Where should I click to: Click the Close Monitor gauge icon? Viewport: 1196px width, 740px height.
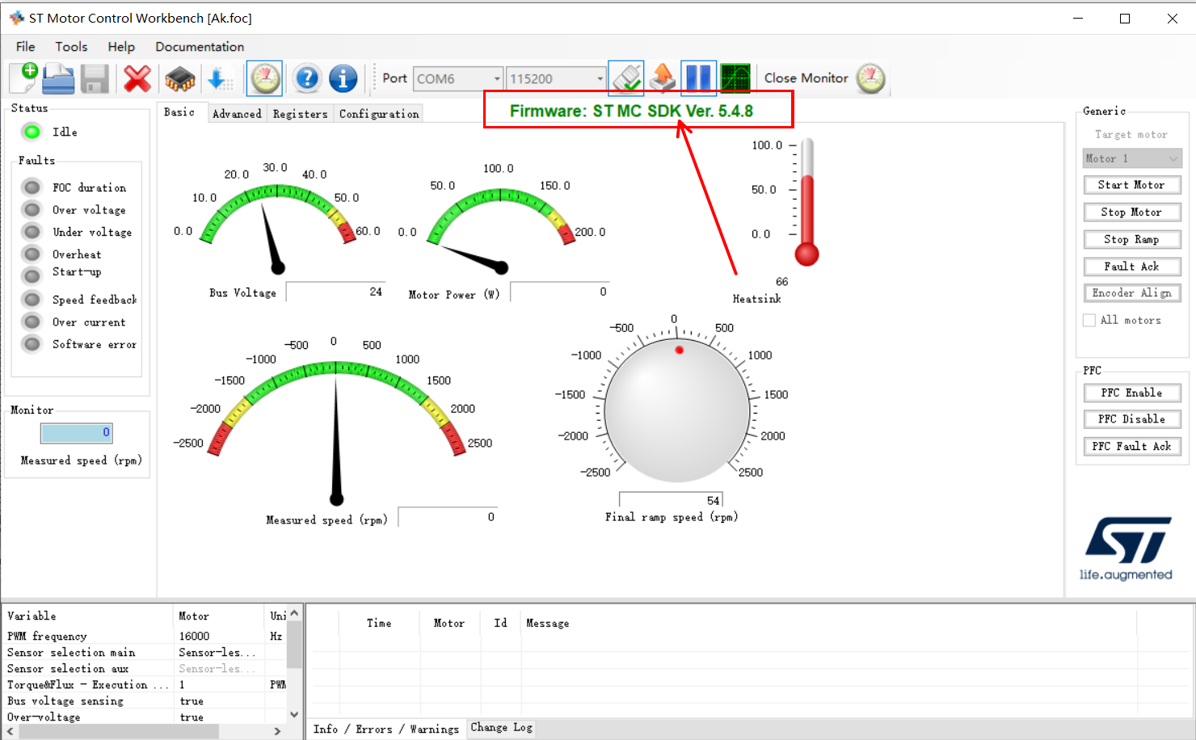click(871, 78)
